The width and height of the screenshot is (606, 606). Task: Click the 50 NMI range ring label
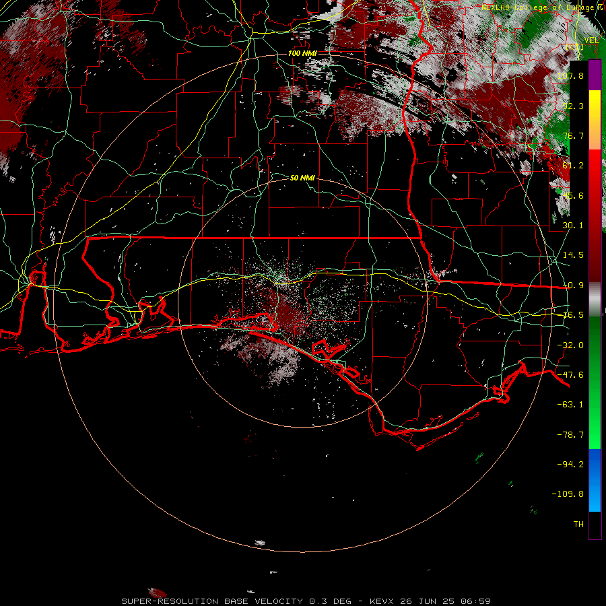(x=302, y=178)
